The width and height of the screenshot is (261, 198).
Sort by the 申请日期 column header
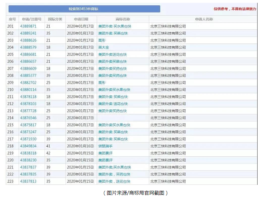point(81,19)
